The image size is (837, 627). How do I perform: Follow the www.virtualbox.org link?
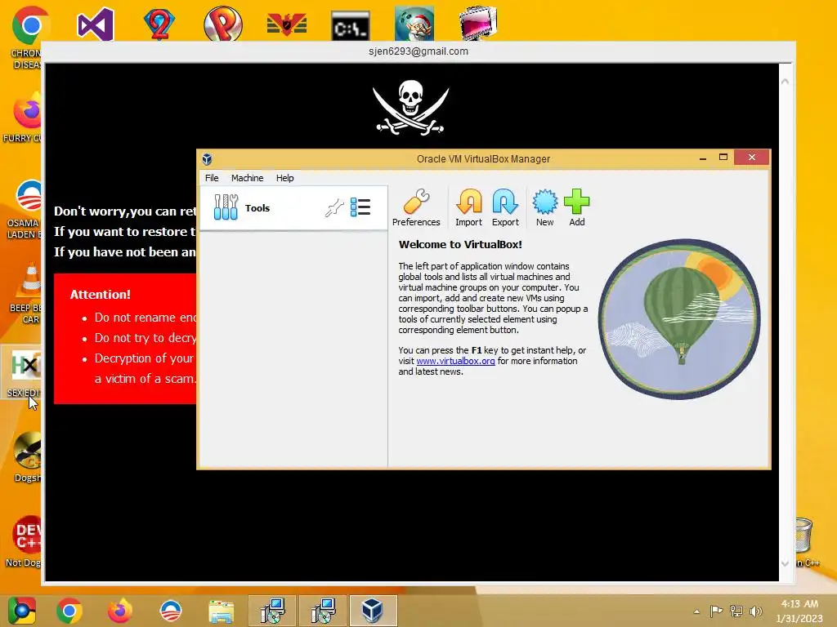tap(455, 361)
